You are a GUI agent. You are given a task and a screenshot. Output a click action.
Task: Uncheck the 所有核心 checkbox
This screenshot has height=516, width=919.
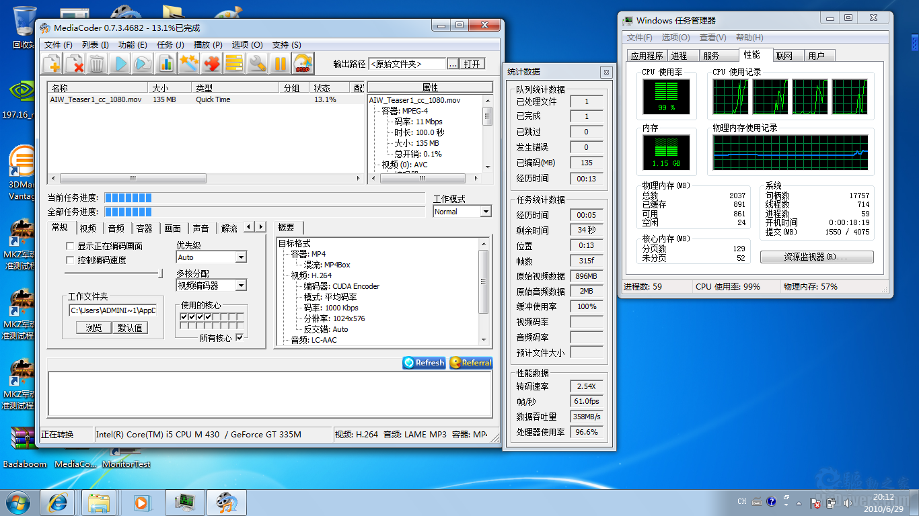(240, 338)
